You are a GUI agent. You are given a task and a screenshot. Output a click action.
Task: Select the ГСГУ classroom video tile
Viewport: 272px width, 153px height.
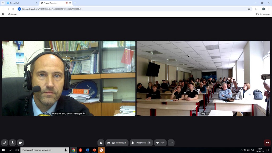203,78
